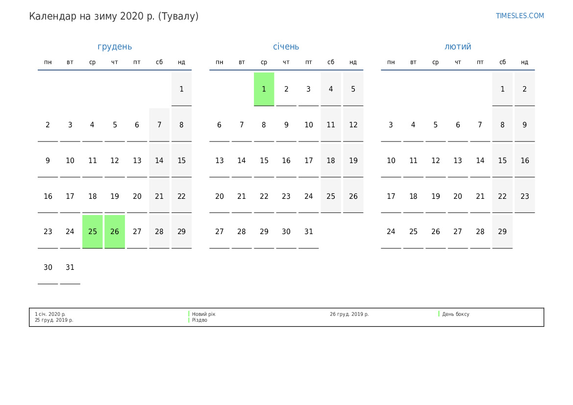573x405 pixels.
Task: Select highlighted December 26 Boxing Day cell
Action: pos(115,232)
